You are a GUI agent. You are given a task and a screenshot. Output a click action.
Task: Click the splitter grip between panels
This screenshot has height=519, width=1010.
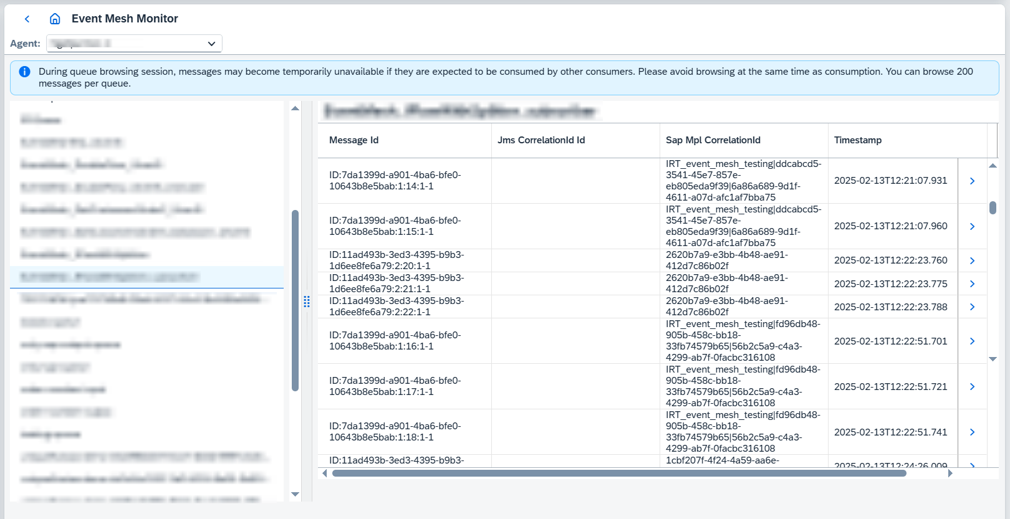coord(307,302)
